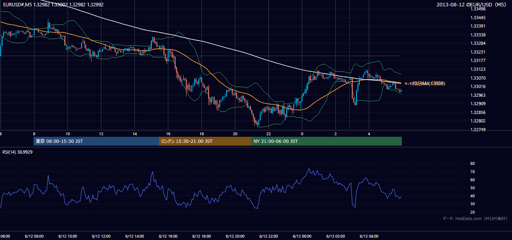
Task: Click price axis label 1.33177
Action: click(478, 60)
